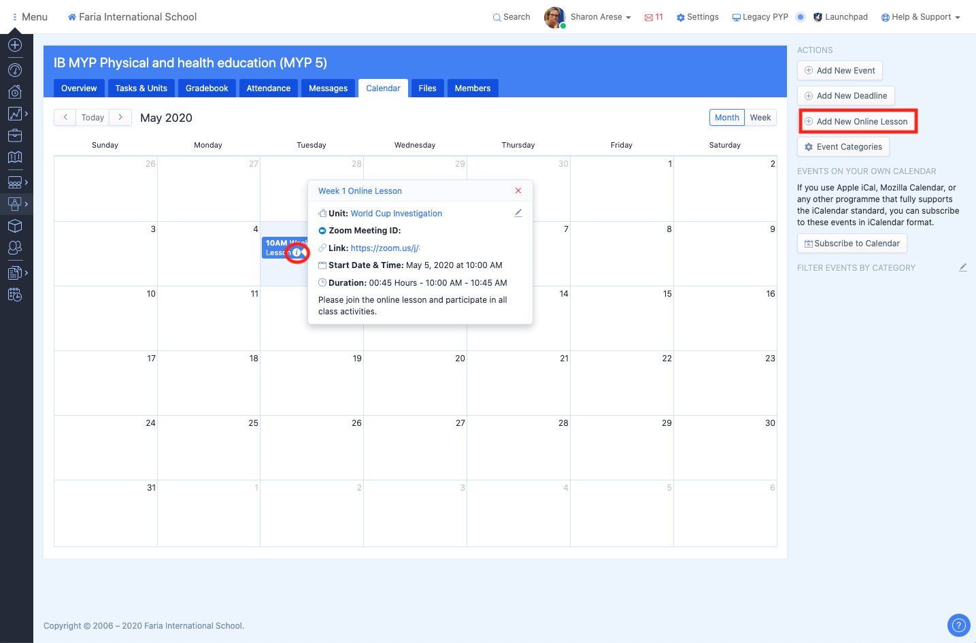The height and width of the screenshot is (643, 976).
Task: Expand the Help & Support menu
Action: click(x=920, y=17)
